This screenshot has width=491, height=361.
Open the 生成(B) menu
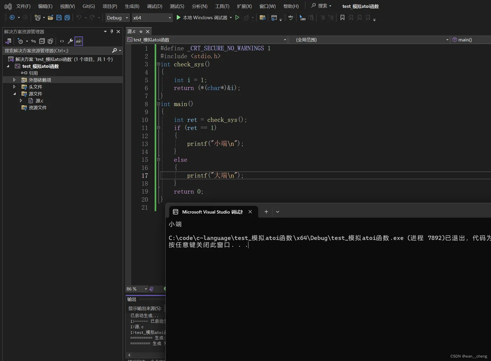132,6
